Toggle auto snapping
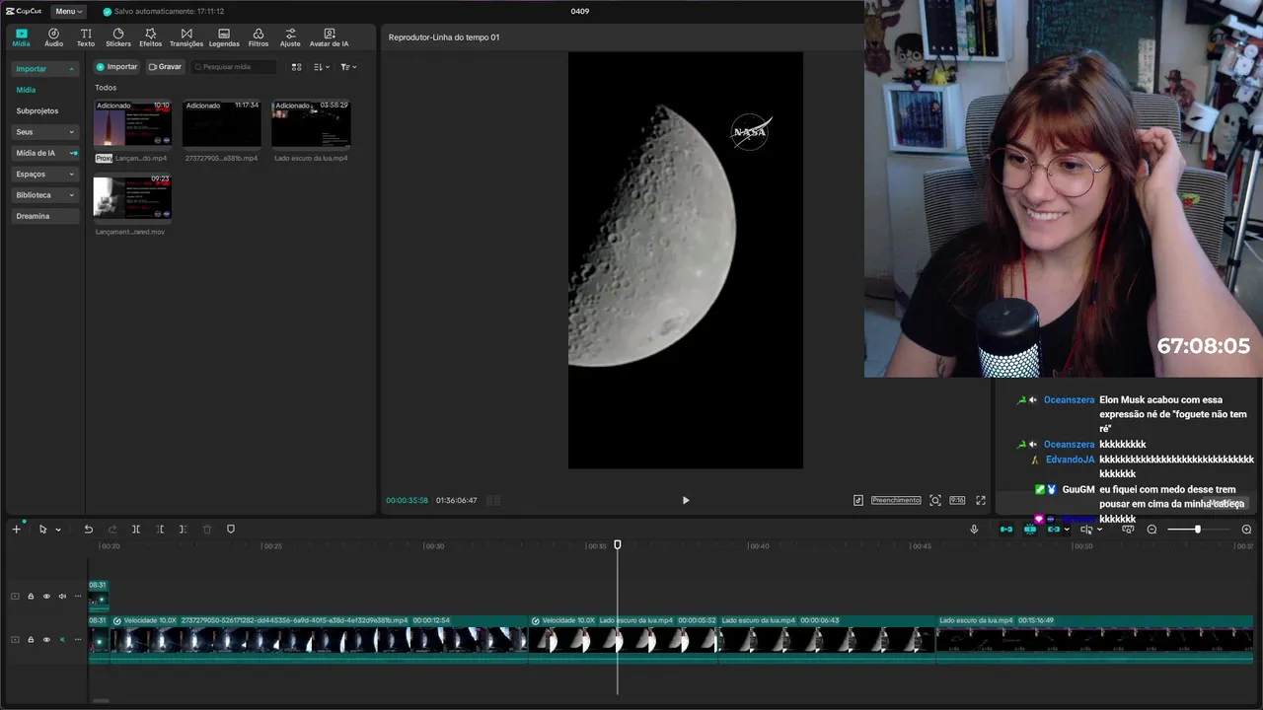Viewport: 1263px width, 710px height. [x=1030, y=530]
